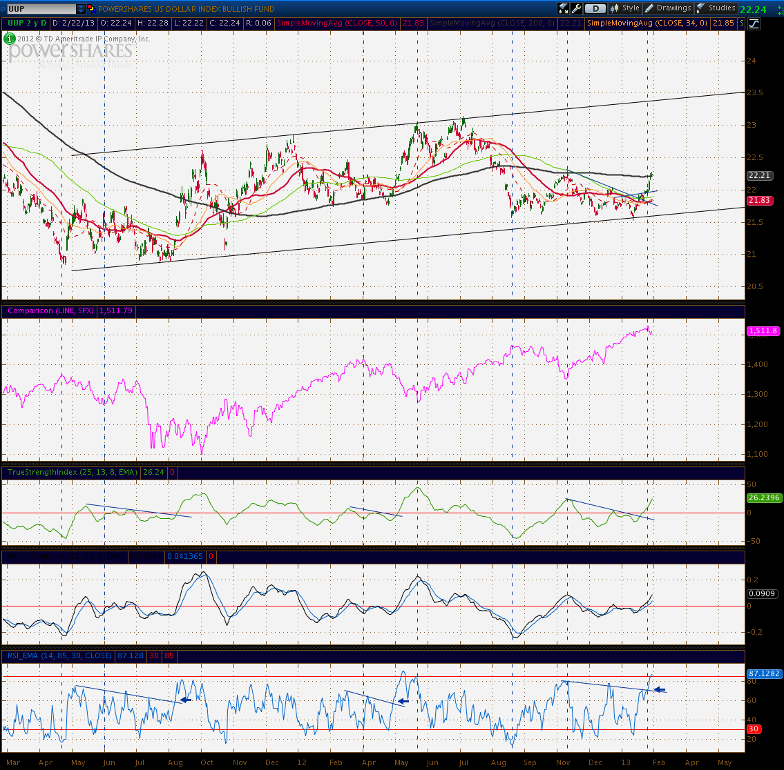Click the 1,511.79 comparison value
Screen dimensions: 784x770
pyautogui.click(x=116, y=310)
